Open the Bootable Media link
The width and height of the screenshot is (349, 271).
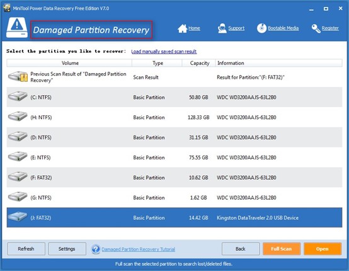(x=283, y=28)
